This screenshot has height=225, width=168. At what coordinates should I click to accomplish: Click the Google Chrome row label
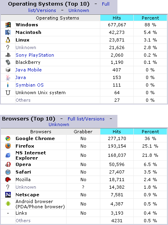(35, 138)
